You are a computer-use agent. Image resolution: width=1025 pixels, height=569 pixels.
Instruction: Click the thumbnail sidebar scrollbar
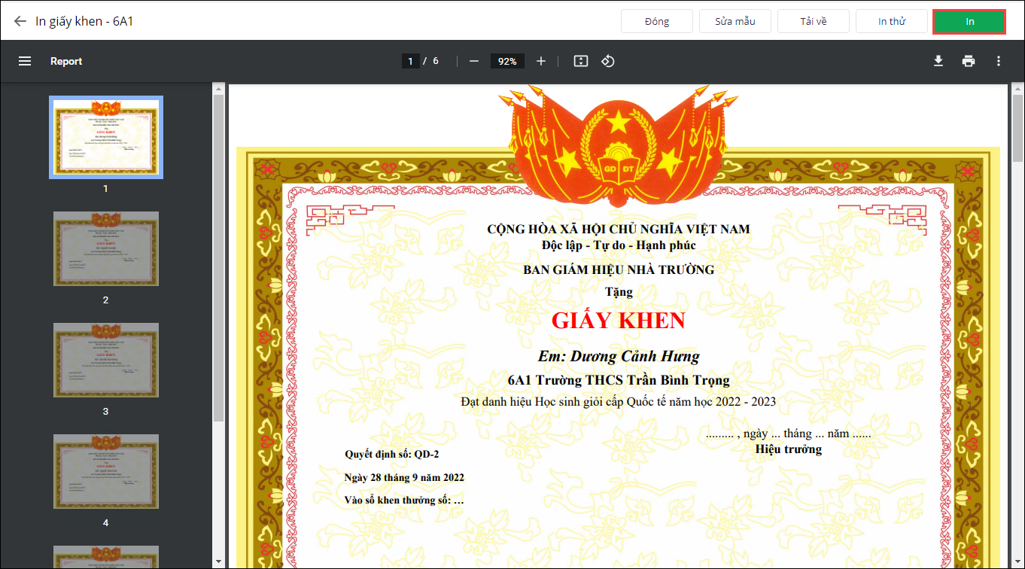click(218, 257)
